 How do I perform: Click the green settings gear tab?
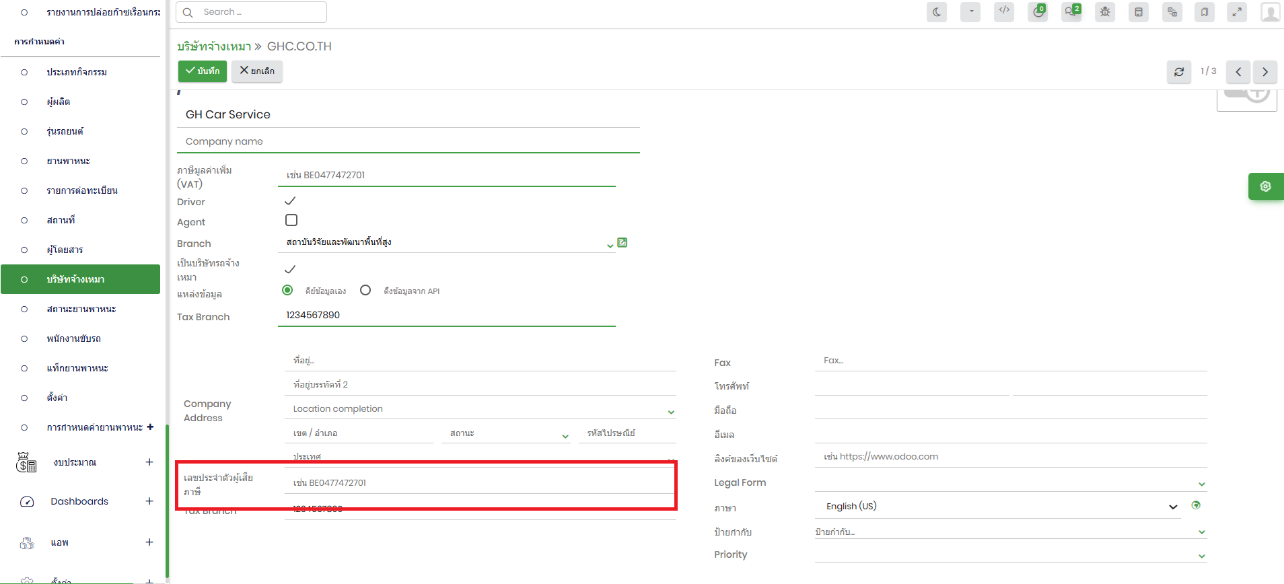1265,186
